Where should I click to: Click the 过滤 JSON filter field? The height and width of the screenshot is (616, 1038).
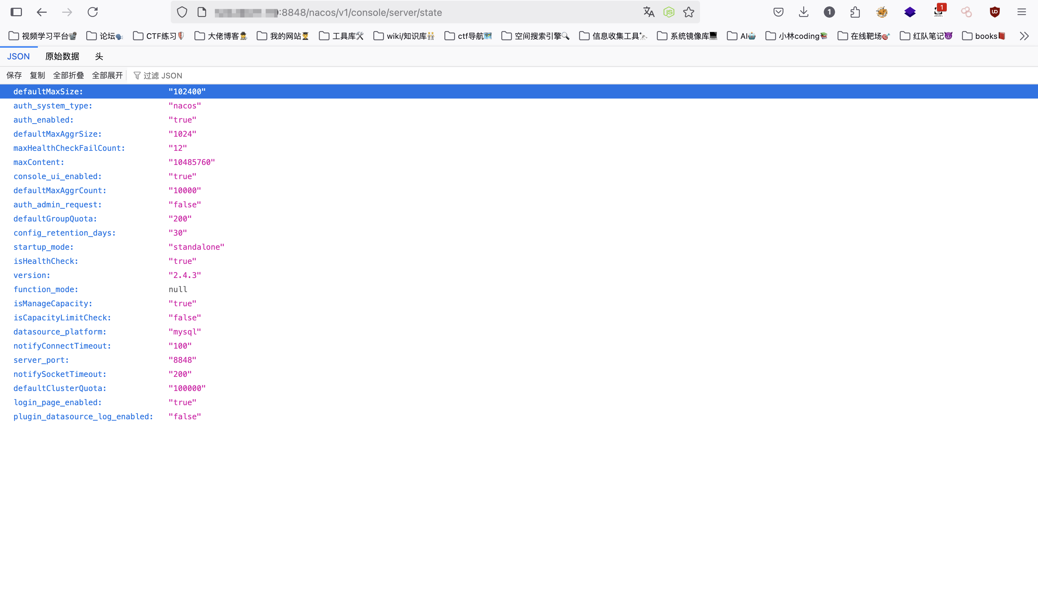162,76
